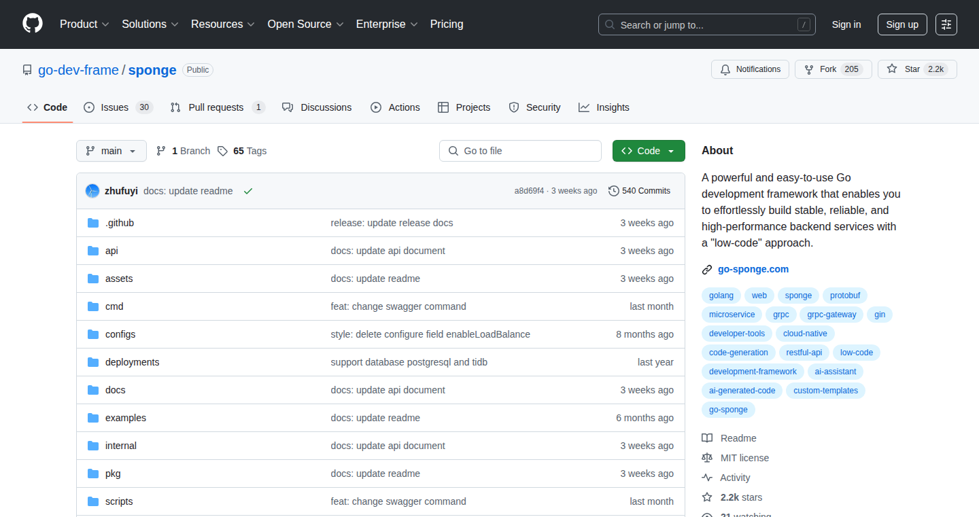Open the 'support database postgresql and tidb' commit

coord(409,362)
